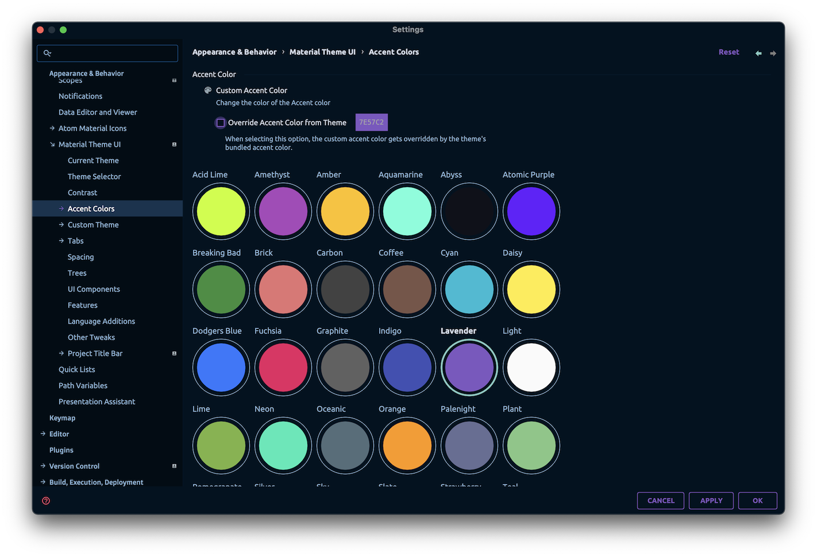
Task: Collapse the Material Theme UI section
Action: click(52, 144)
